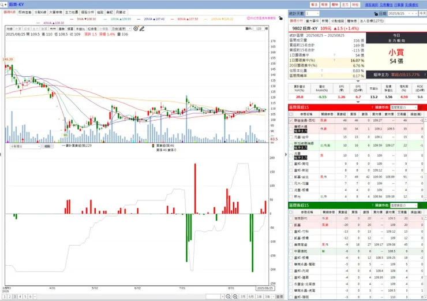
Task: Open the 新聞 tab in right panel
Action: [x=325, y=21]
